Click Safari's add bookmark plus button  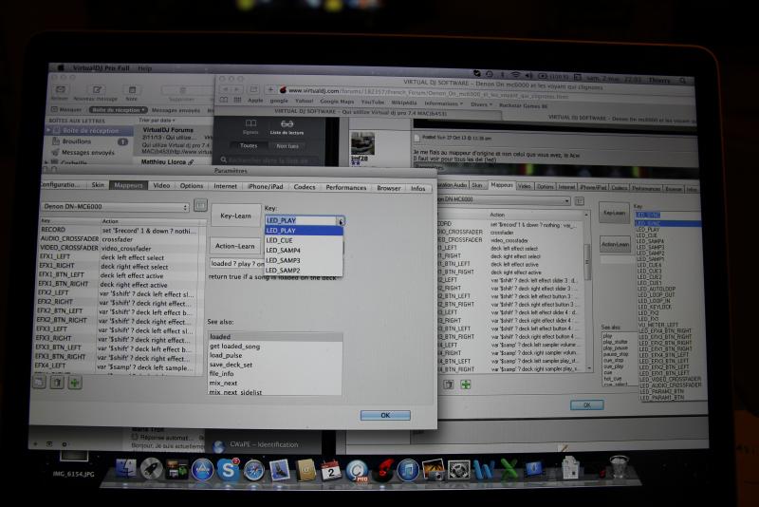point(270,90)
